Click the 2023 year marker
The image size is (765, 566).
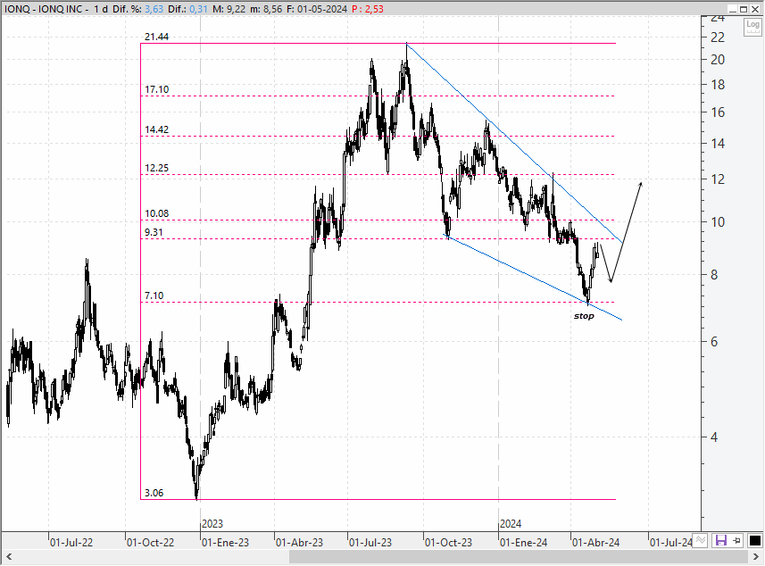(212, 524)
